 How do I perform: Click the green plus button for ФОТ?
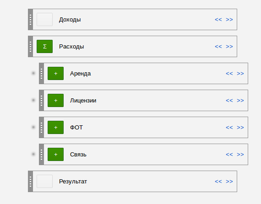pyautogui.click(x=55, y=127)
